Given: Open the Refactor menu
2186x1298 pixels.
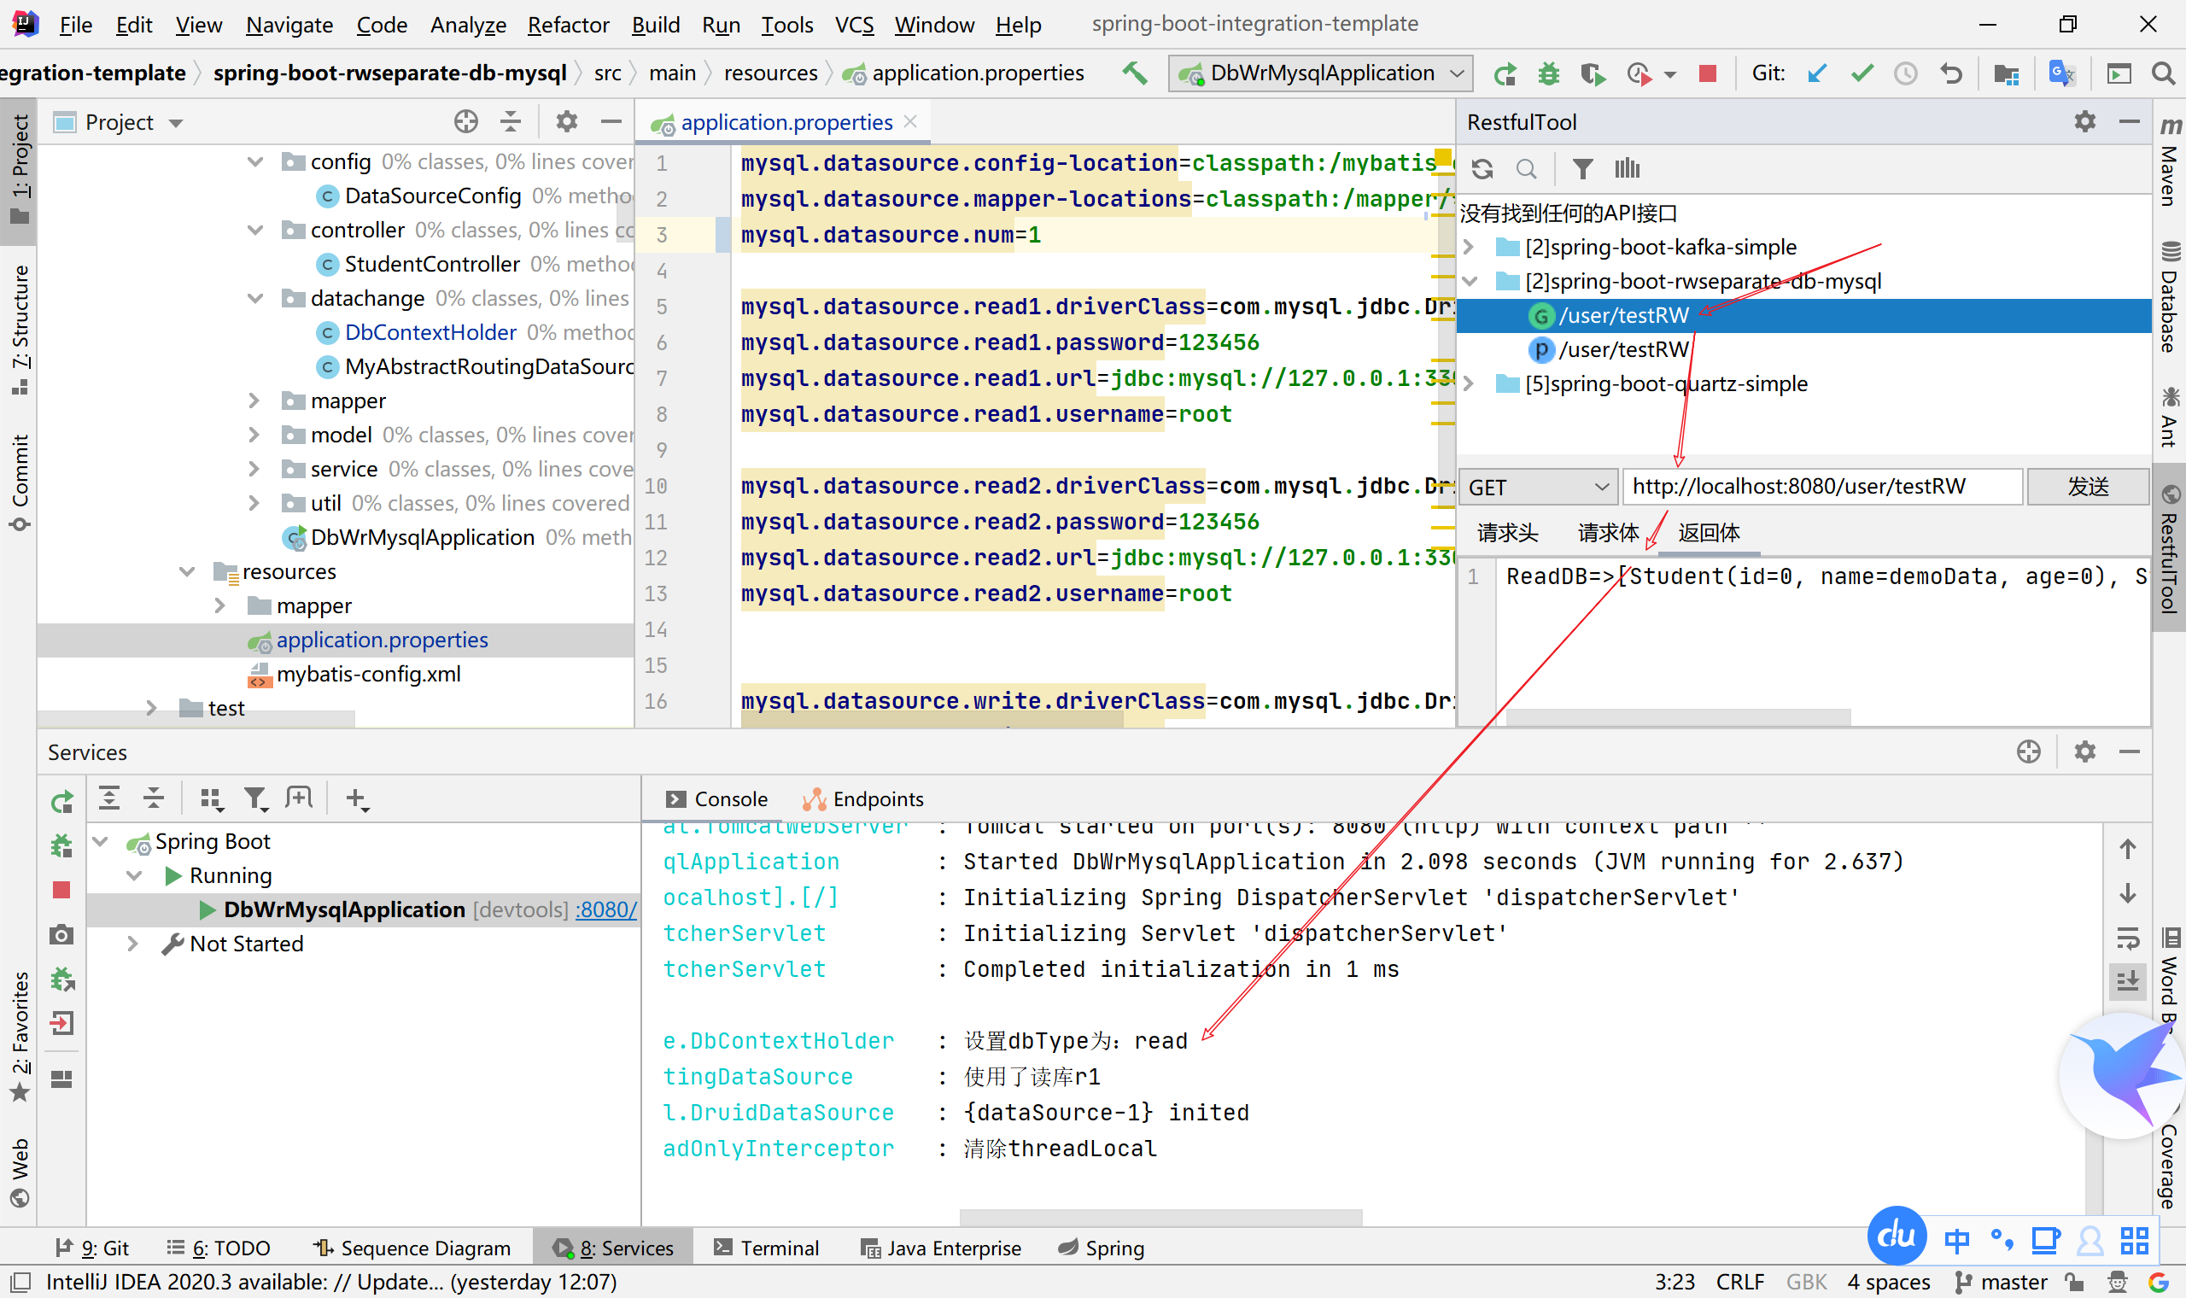Looking at the screenshot, I should tap(568, 25).
